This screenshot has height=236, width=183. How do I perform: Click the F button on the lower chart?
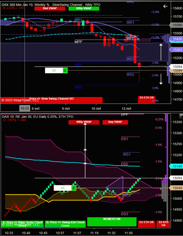pyautogui.click(x=181, y=116)
